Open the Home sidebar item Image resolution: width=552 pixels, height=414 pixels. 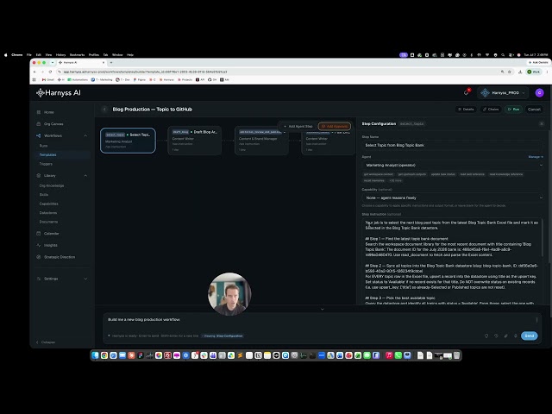(49, 112)
